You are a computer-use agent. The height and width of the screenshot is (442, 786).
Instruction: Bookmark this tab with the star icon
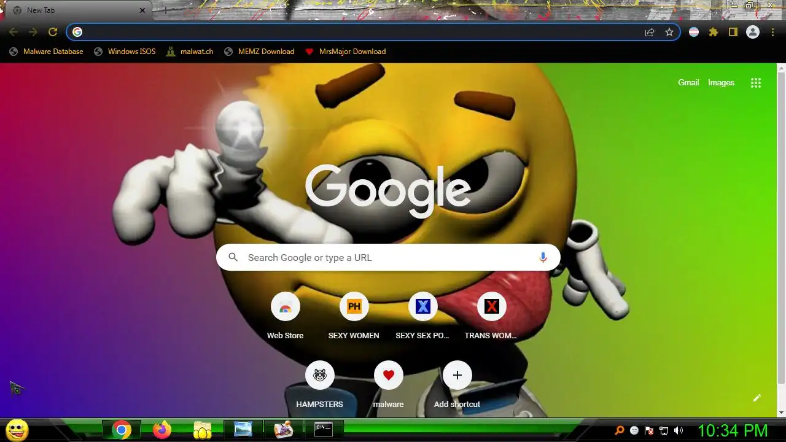click(669, 32)
